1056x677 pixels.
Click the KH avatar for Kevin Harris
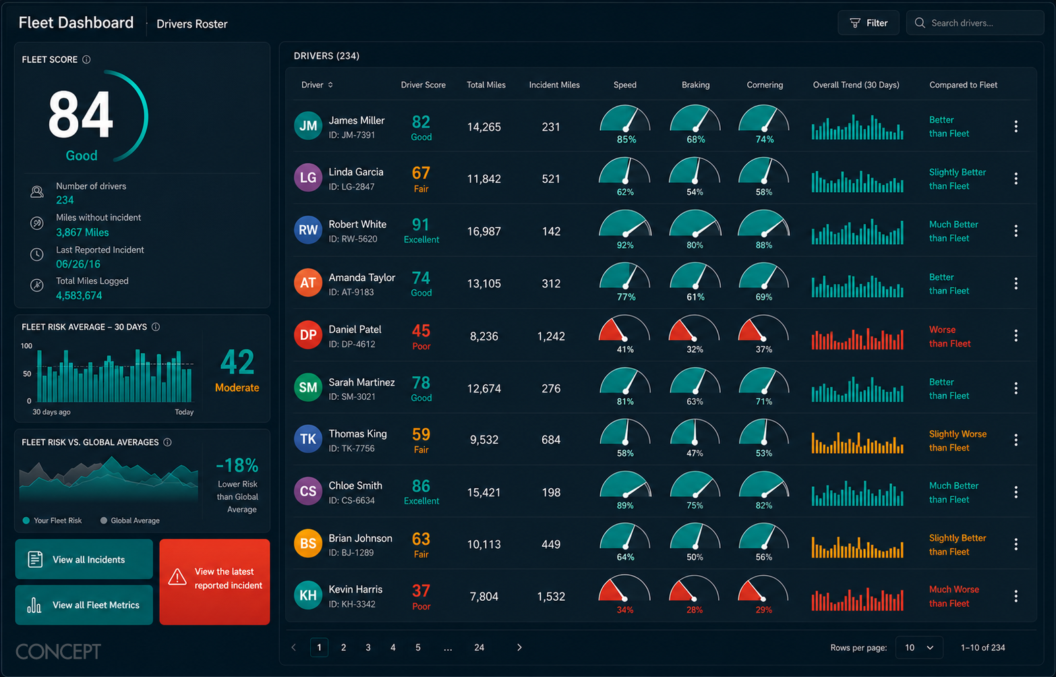pos(308,596)
